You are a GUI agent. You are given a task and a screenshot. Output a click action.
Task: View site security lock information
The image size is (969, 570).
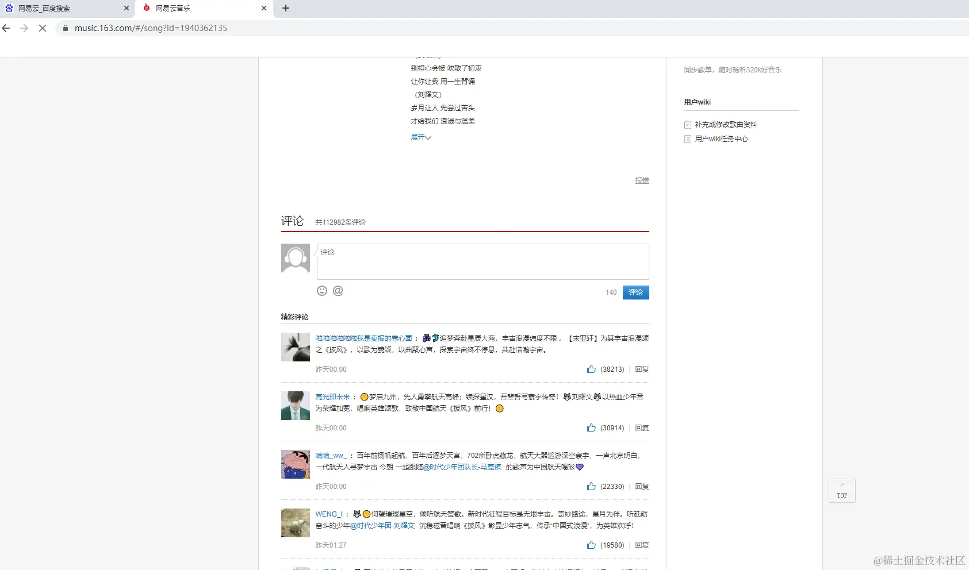[66, 28]
